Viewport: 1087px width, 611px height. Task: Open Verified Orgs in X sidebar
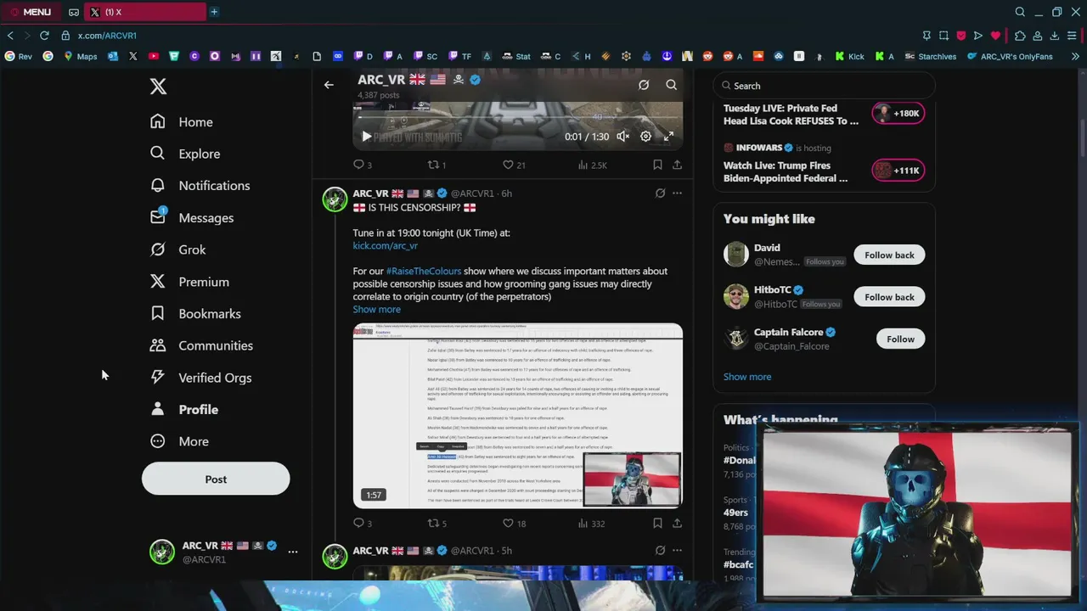200,378
